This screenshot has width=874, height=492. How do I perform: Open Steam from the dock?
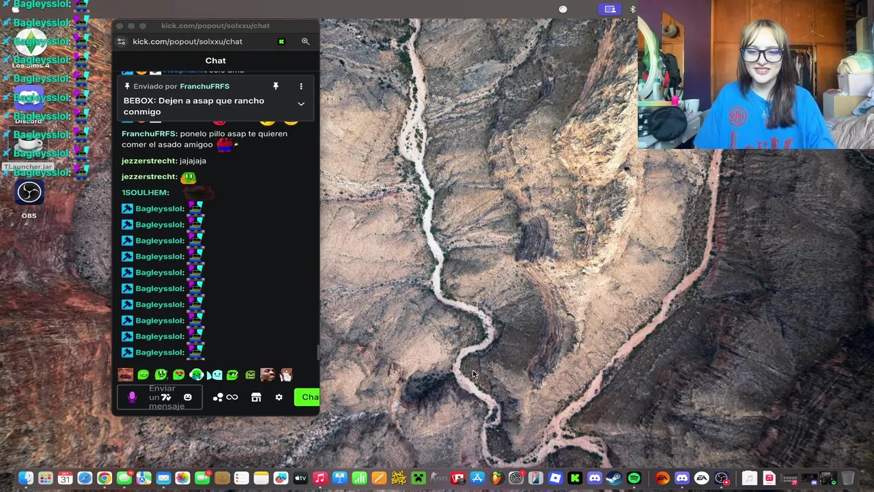coord(614,478)
